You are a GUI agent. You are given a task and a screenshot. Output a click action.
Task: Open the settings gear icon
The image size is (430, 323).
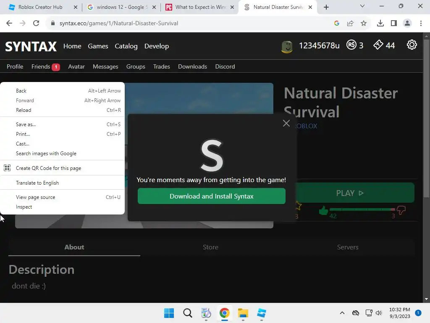412,45
